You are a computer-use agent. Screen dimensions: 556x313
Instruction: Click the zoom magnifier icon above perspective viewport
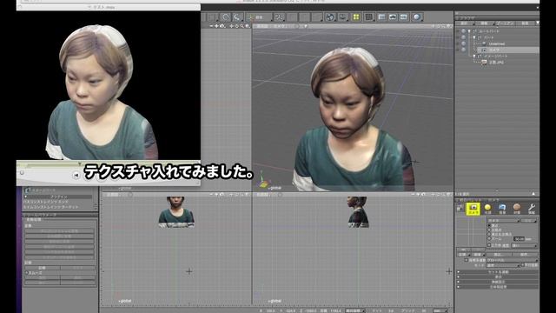[x=444, y=26]
